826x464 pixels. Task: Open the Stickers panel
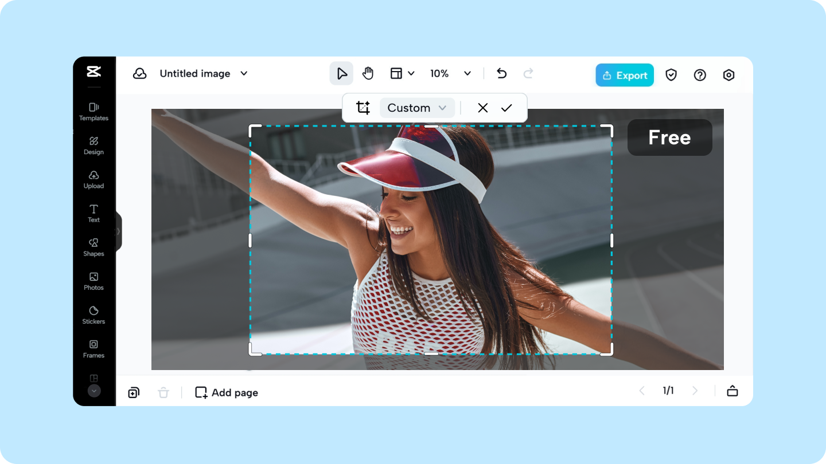[x=94, y=314]
